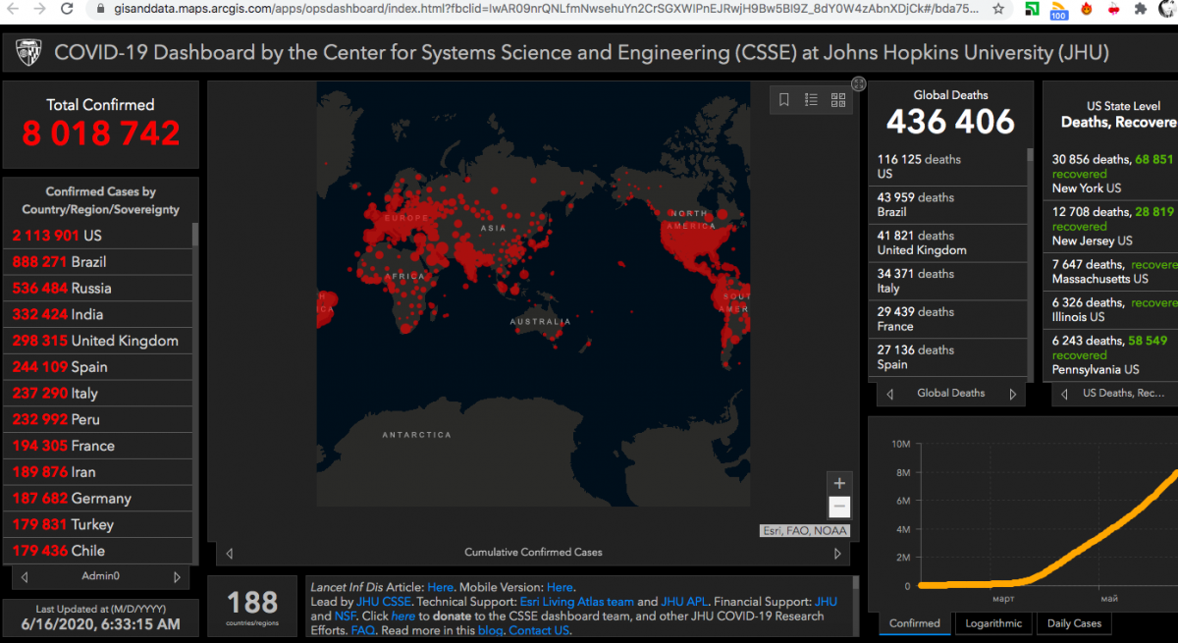
Task: View site info via the lock icon
Action: pos(102,9)
